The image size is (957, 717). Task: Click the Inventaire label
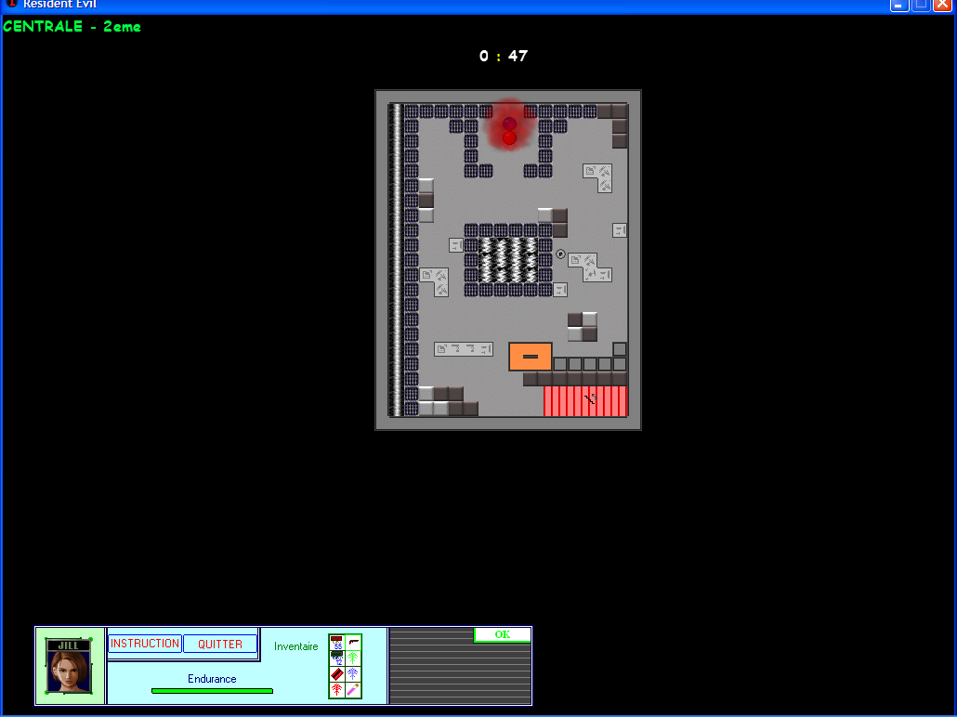coord(296,646)
